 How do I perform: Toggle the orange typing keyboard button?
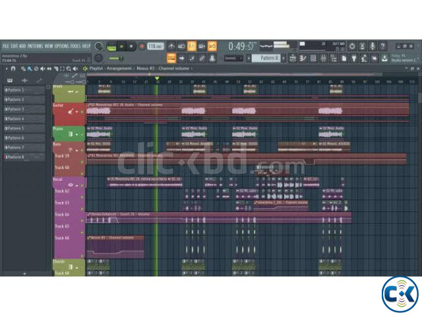(x=171, y=58)
